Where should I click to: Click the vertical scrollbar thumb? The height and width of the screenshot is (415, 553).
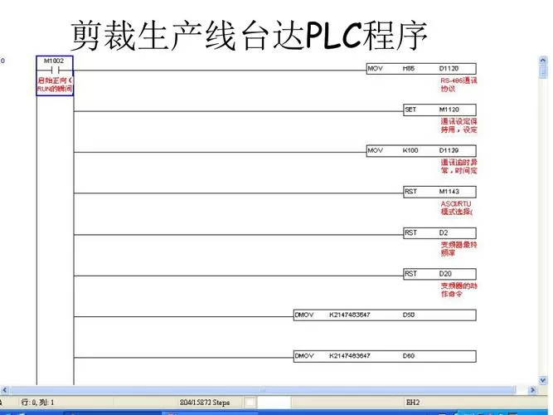tap(543, 72)
